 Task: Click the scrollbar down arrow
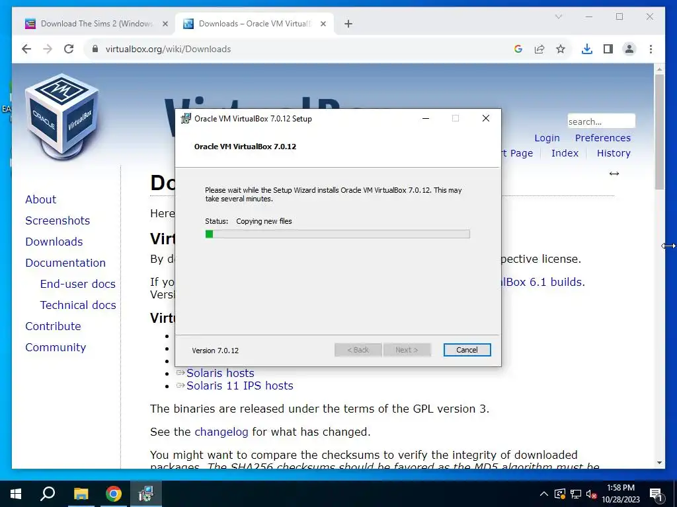coord(659,463)
